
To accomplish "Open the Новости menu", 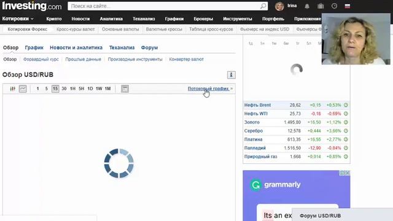I will coord(80,19).
